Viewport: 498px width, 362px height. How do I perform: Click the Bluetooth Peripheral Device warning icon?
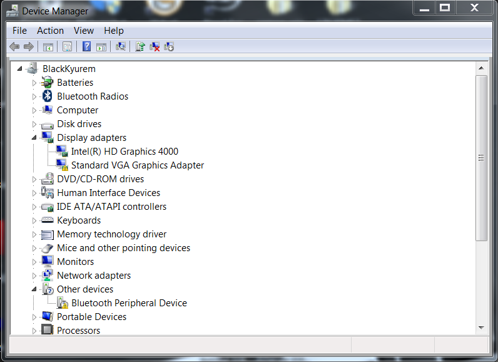click(x=63, y=303)
